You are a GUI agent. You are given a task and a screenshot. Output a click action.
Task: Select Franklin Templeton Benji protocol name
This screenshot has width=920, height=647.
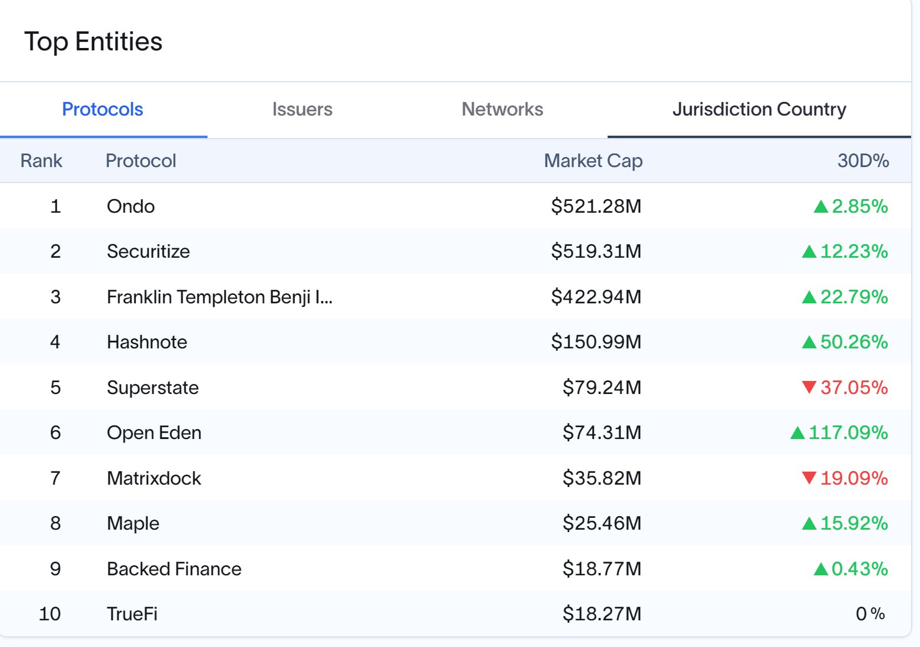(219, 297)
